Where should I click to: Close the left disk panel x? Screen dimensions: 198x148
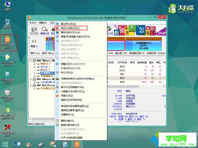[x=29, y=38]
